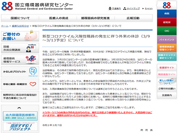The height and width of the screenshot is (133, 178).
Task: Click the かるしお project logo icon
Action: pos(33,72)
